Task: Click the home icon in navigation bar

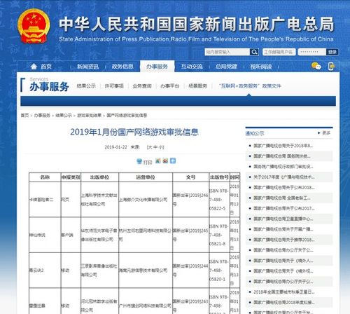Action: pos(34,67)
